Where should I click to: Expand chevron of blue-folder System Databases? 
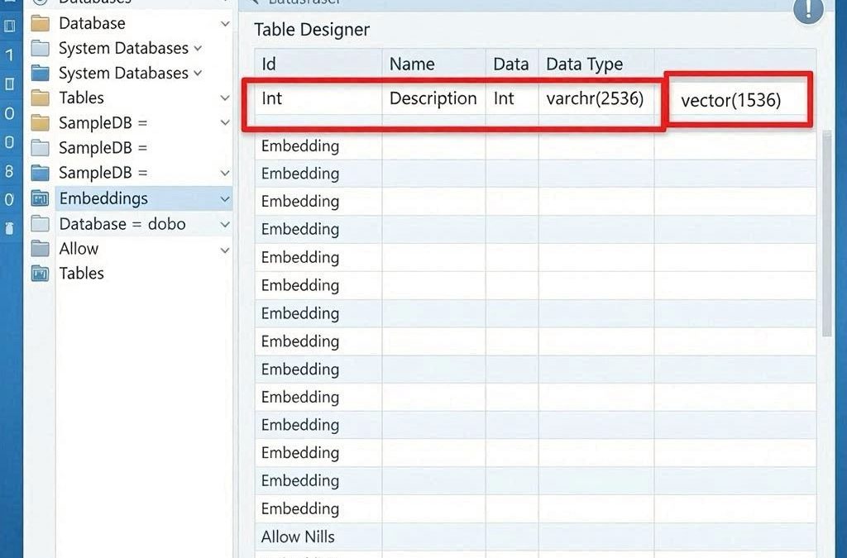click(x=198, y=73)
